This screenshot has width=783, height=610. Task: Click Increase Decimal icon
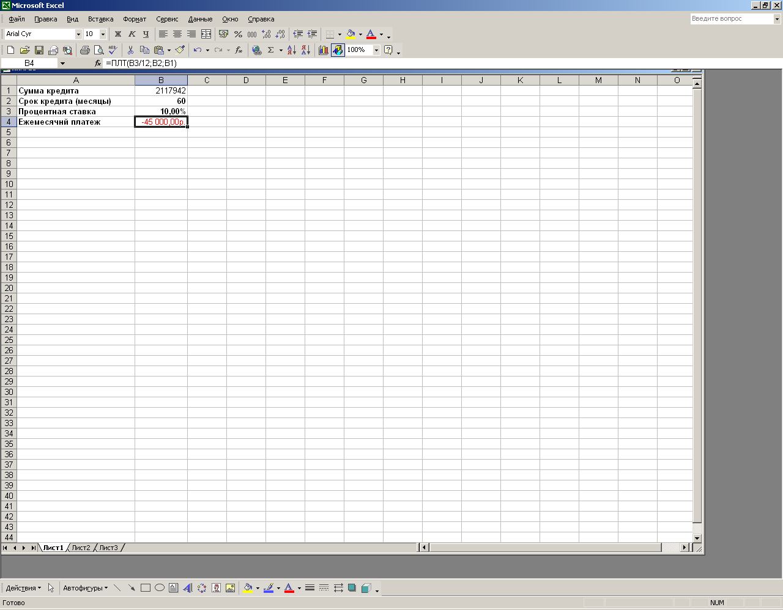point(266,34)
